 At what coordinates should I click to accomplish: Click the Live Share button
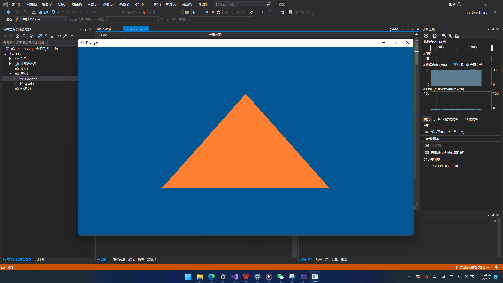coord(477,12)
